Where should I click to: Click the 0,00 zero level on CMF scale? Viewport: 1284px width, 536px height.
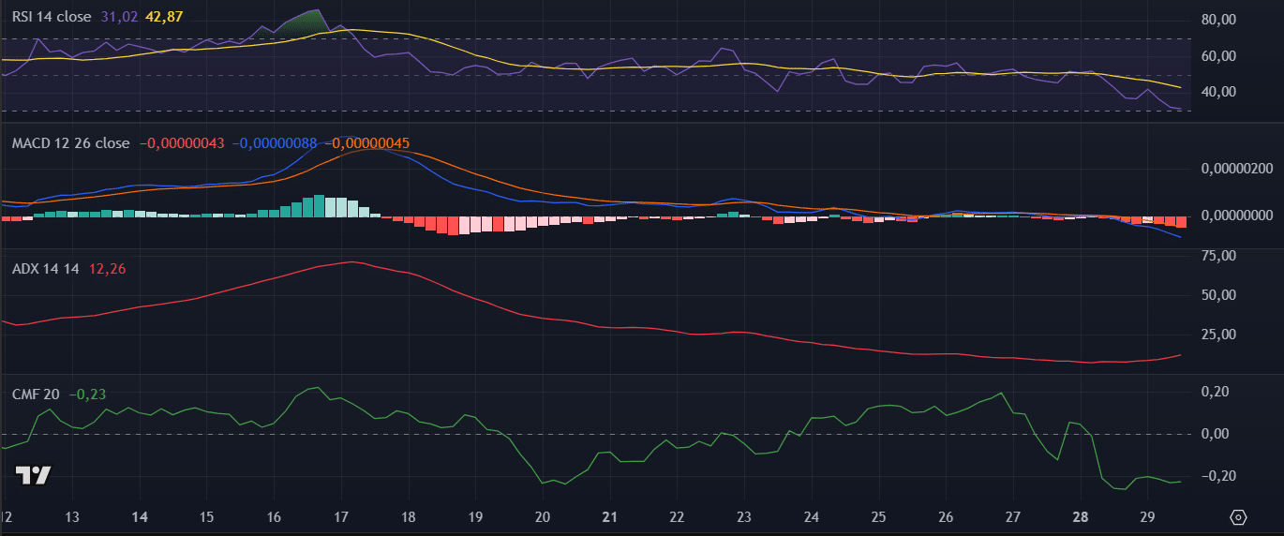[x=1214, y=434]
